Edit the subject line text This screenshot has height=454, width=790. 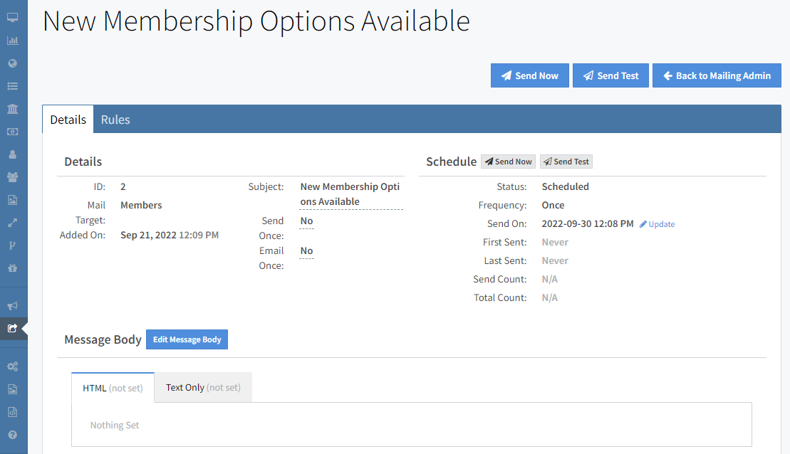click(x=350, y=194)
